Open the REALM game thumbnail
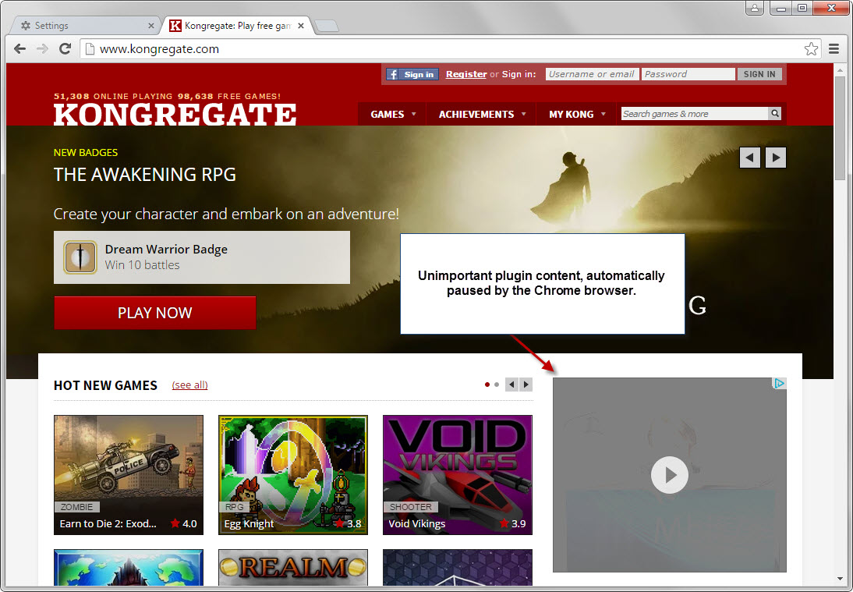853x592 pixels. click(x=293, y=568)
